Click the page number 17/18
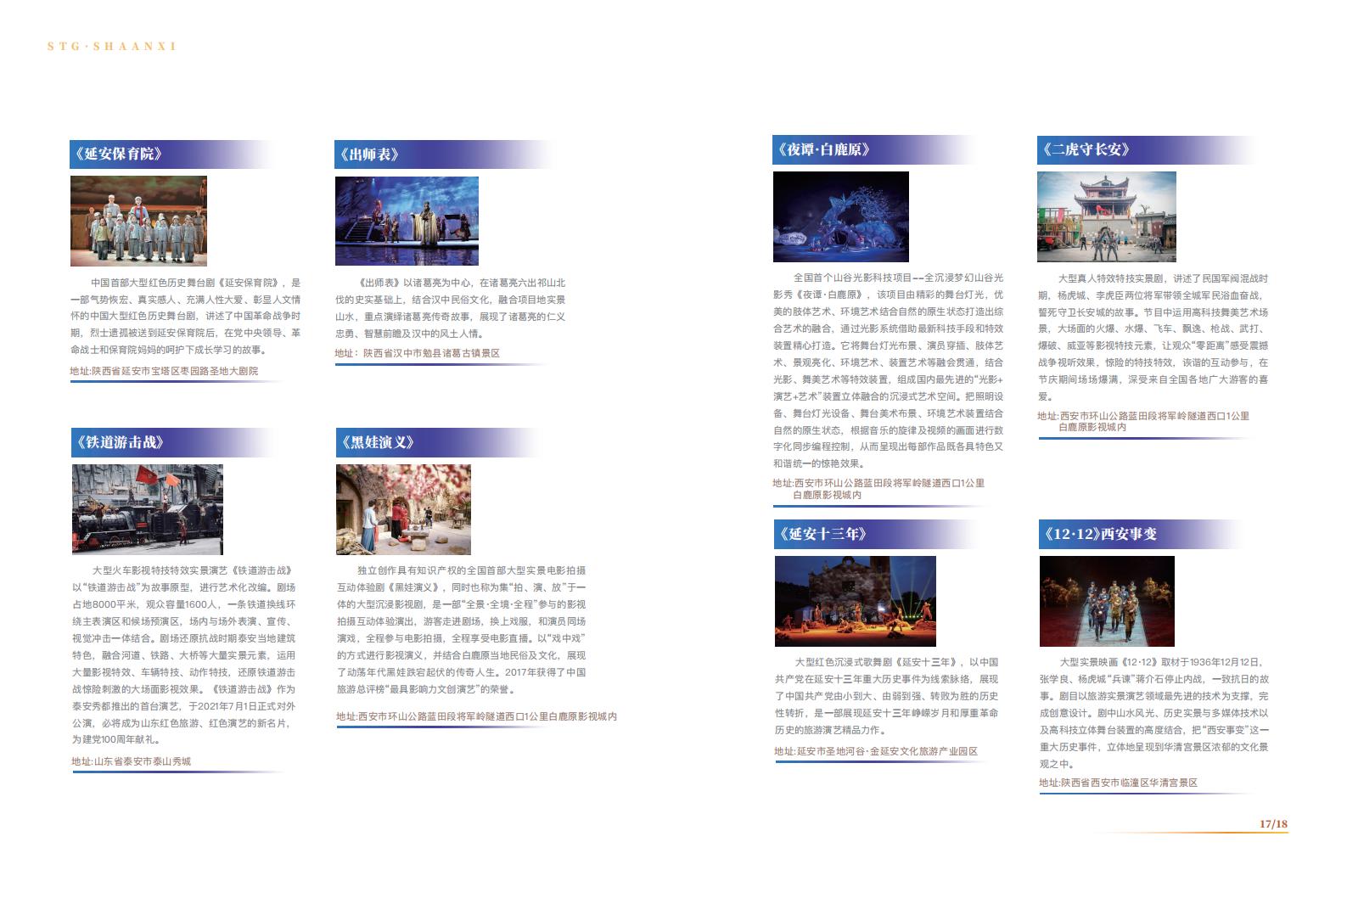 point(1273,824)
